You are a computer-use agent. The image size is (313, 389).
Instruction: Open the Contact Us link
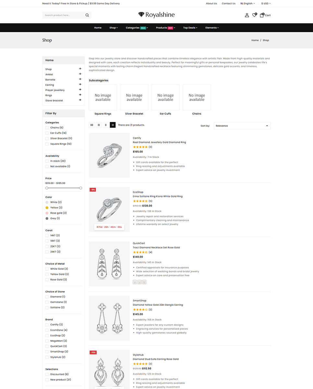click(x=229, y=4)
